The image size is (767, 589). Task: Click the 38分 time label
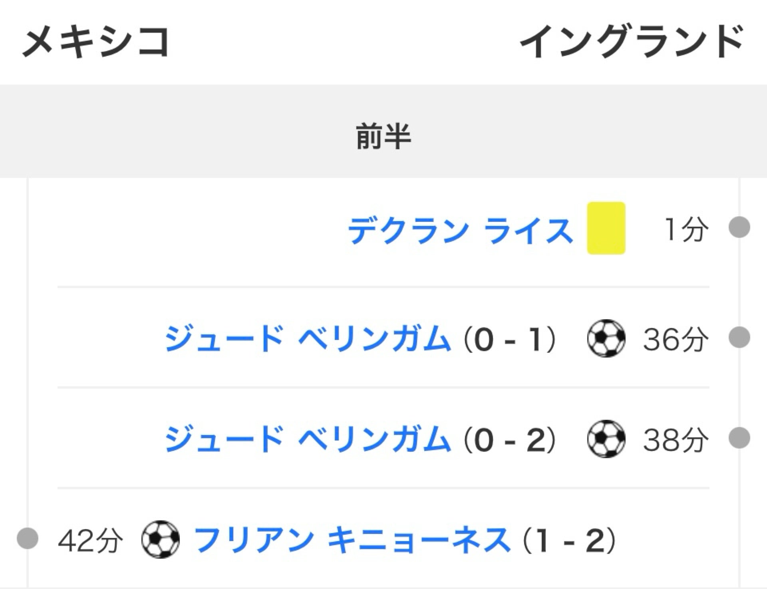[676, 440]
